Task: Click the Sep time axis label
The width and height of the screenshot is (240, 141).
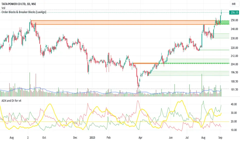Action: pos(220,138)
